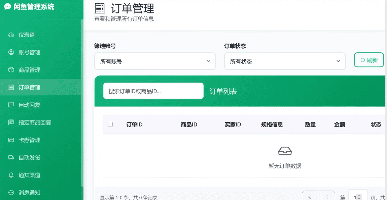The image size is (387, 200).
Task: Expand the 所有状态 order status dropdown
Action: (285, 61)
